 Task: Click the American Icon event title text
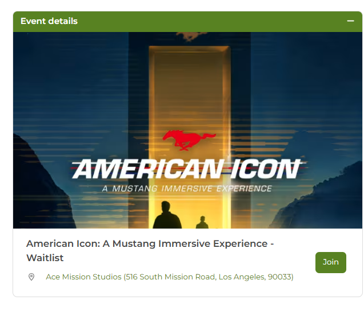tap(150, 250)
